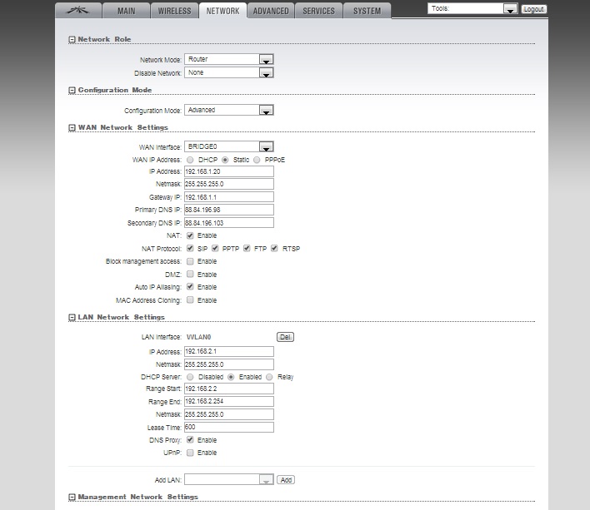Toggle the SIP NAT protocol checkbox
The image size is (590, 510).
tap(190, 248)
